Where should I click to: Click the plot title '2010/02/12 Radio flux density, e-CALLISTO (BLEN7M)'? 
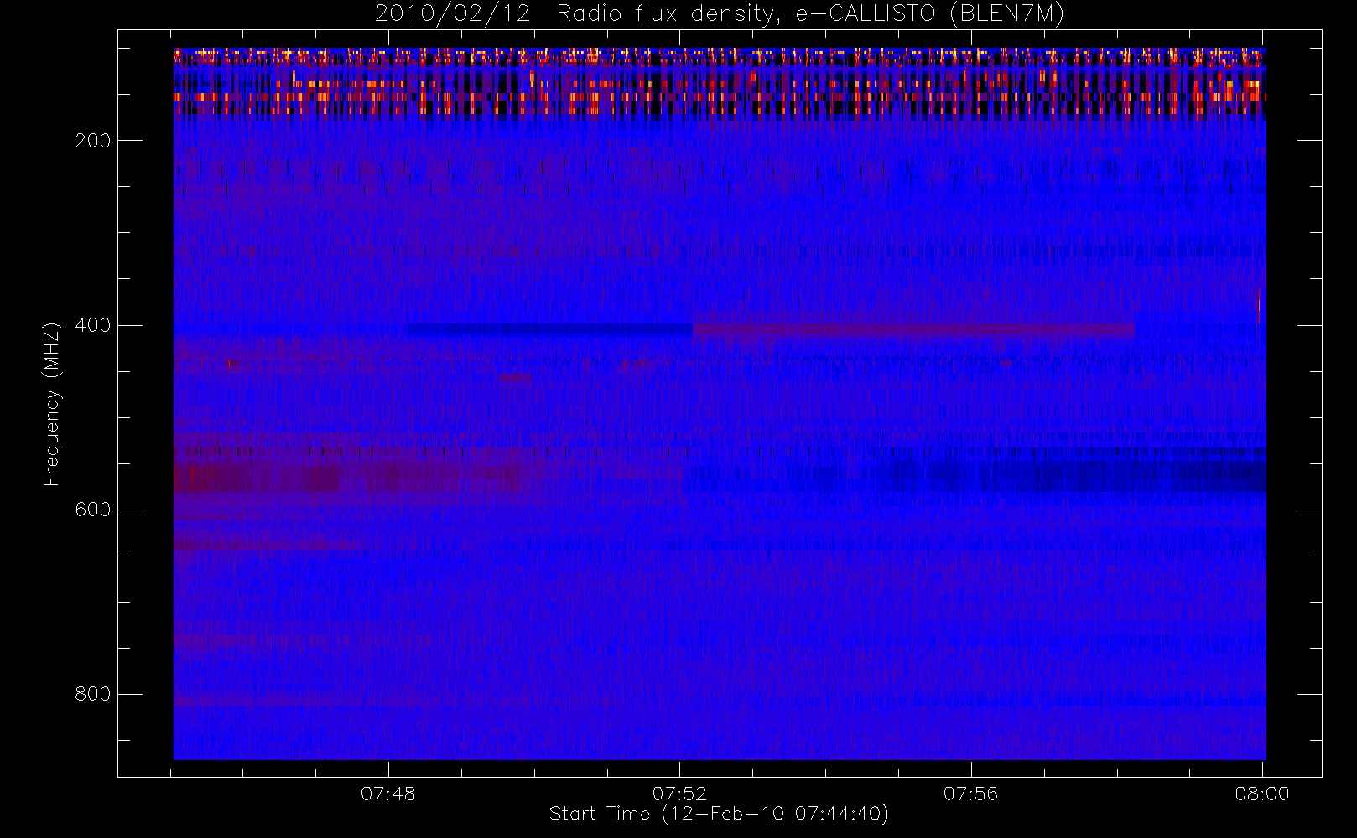(x=719, y=14)
